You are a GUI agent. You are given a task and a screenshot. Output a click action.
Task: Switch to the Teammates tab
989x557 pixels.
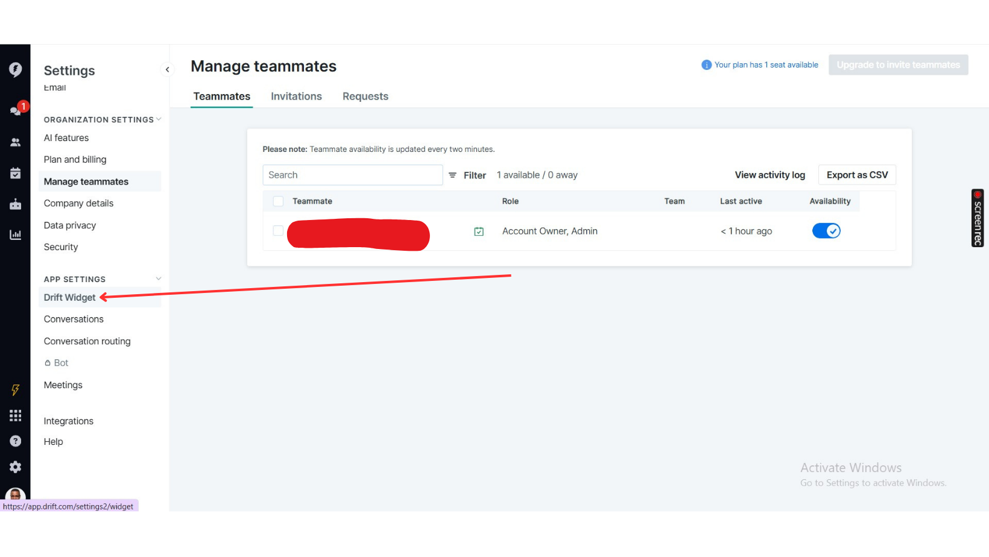(x=222, y=96)
